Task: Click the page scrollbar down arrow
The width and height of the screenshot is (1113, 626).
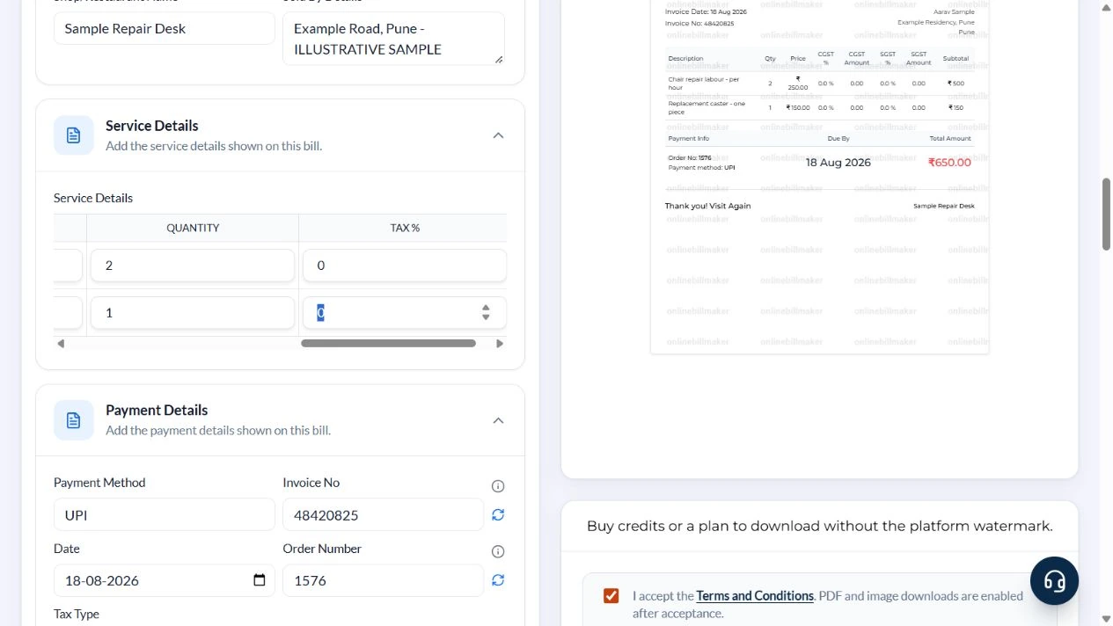Action: 1106,619
